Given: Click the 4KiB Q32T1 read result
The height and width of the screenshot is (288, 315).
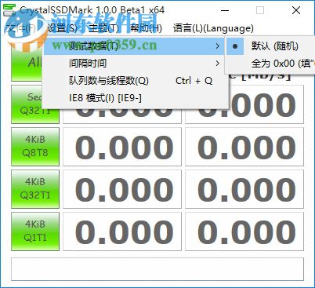Looking at the screenshot, I should (x=122, y=189).
